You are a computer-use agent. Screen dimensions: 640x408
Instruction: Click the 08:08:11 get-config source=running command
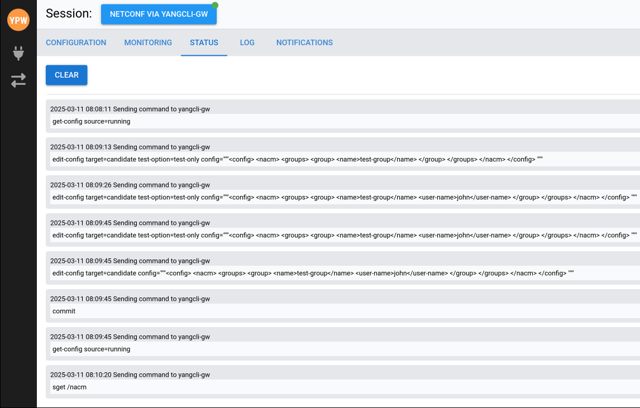(x=91, y=121)
